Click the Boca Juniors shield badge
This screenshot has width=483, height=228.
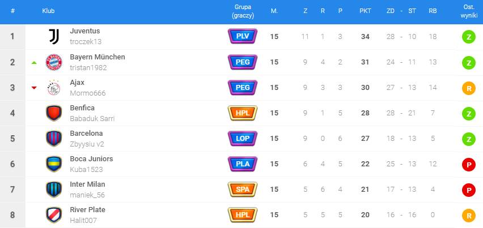click(x=53, y=164)
